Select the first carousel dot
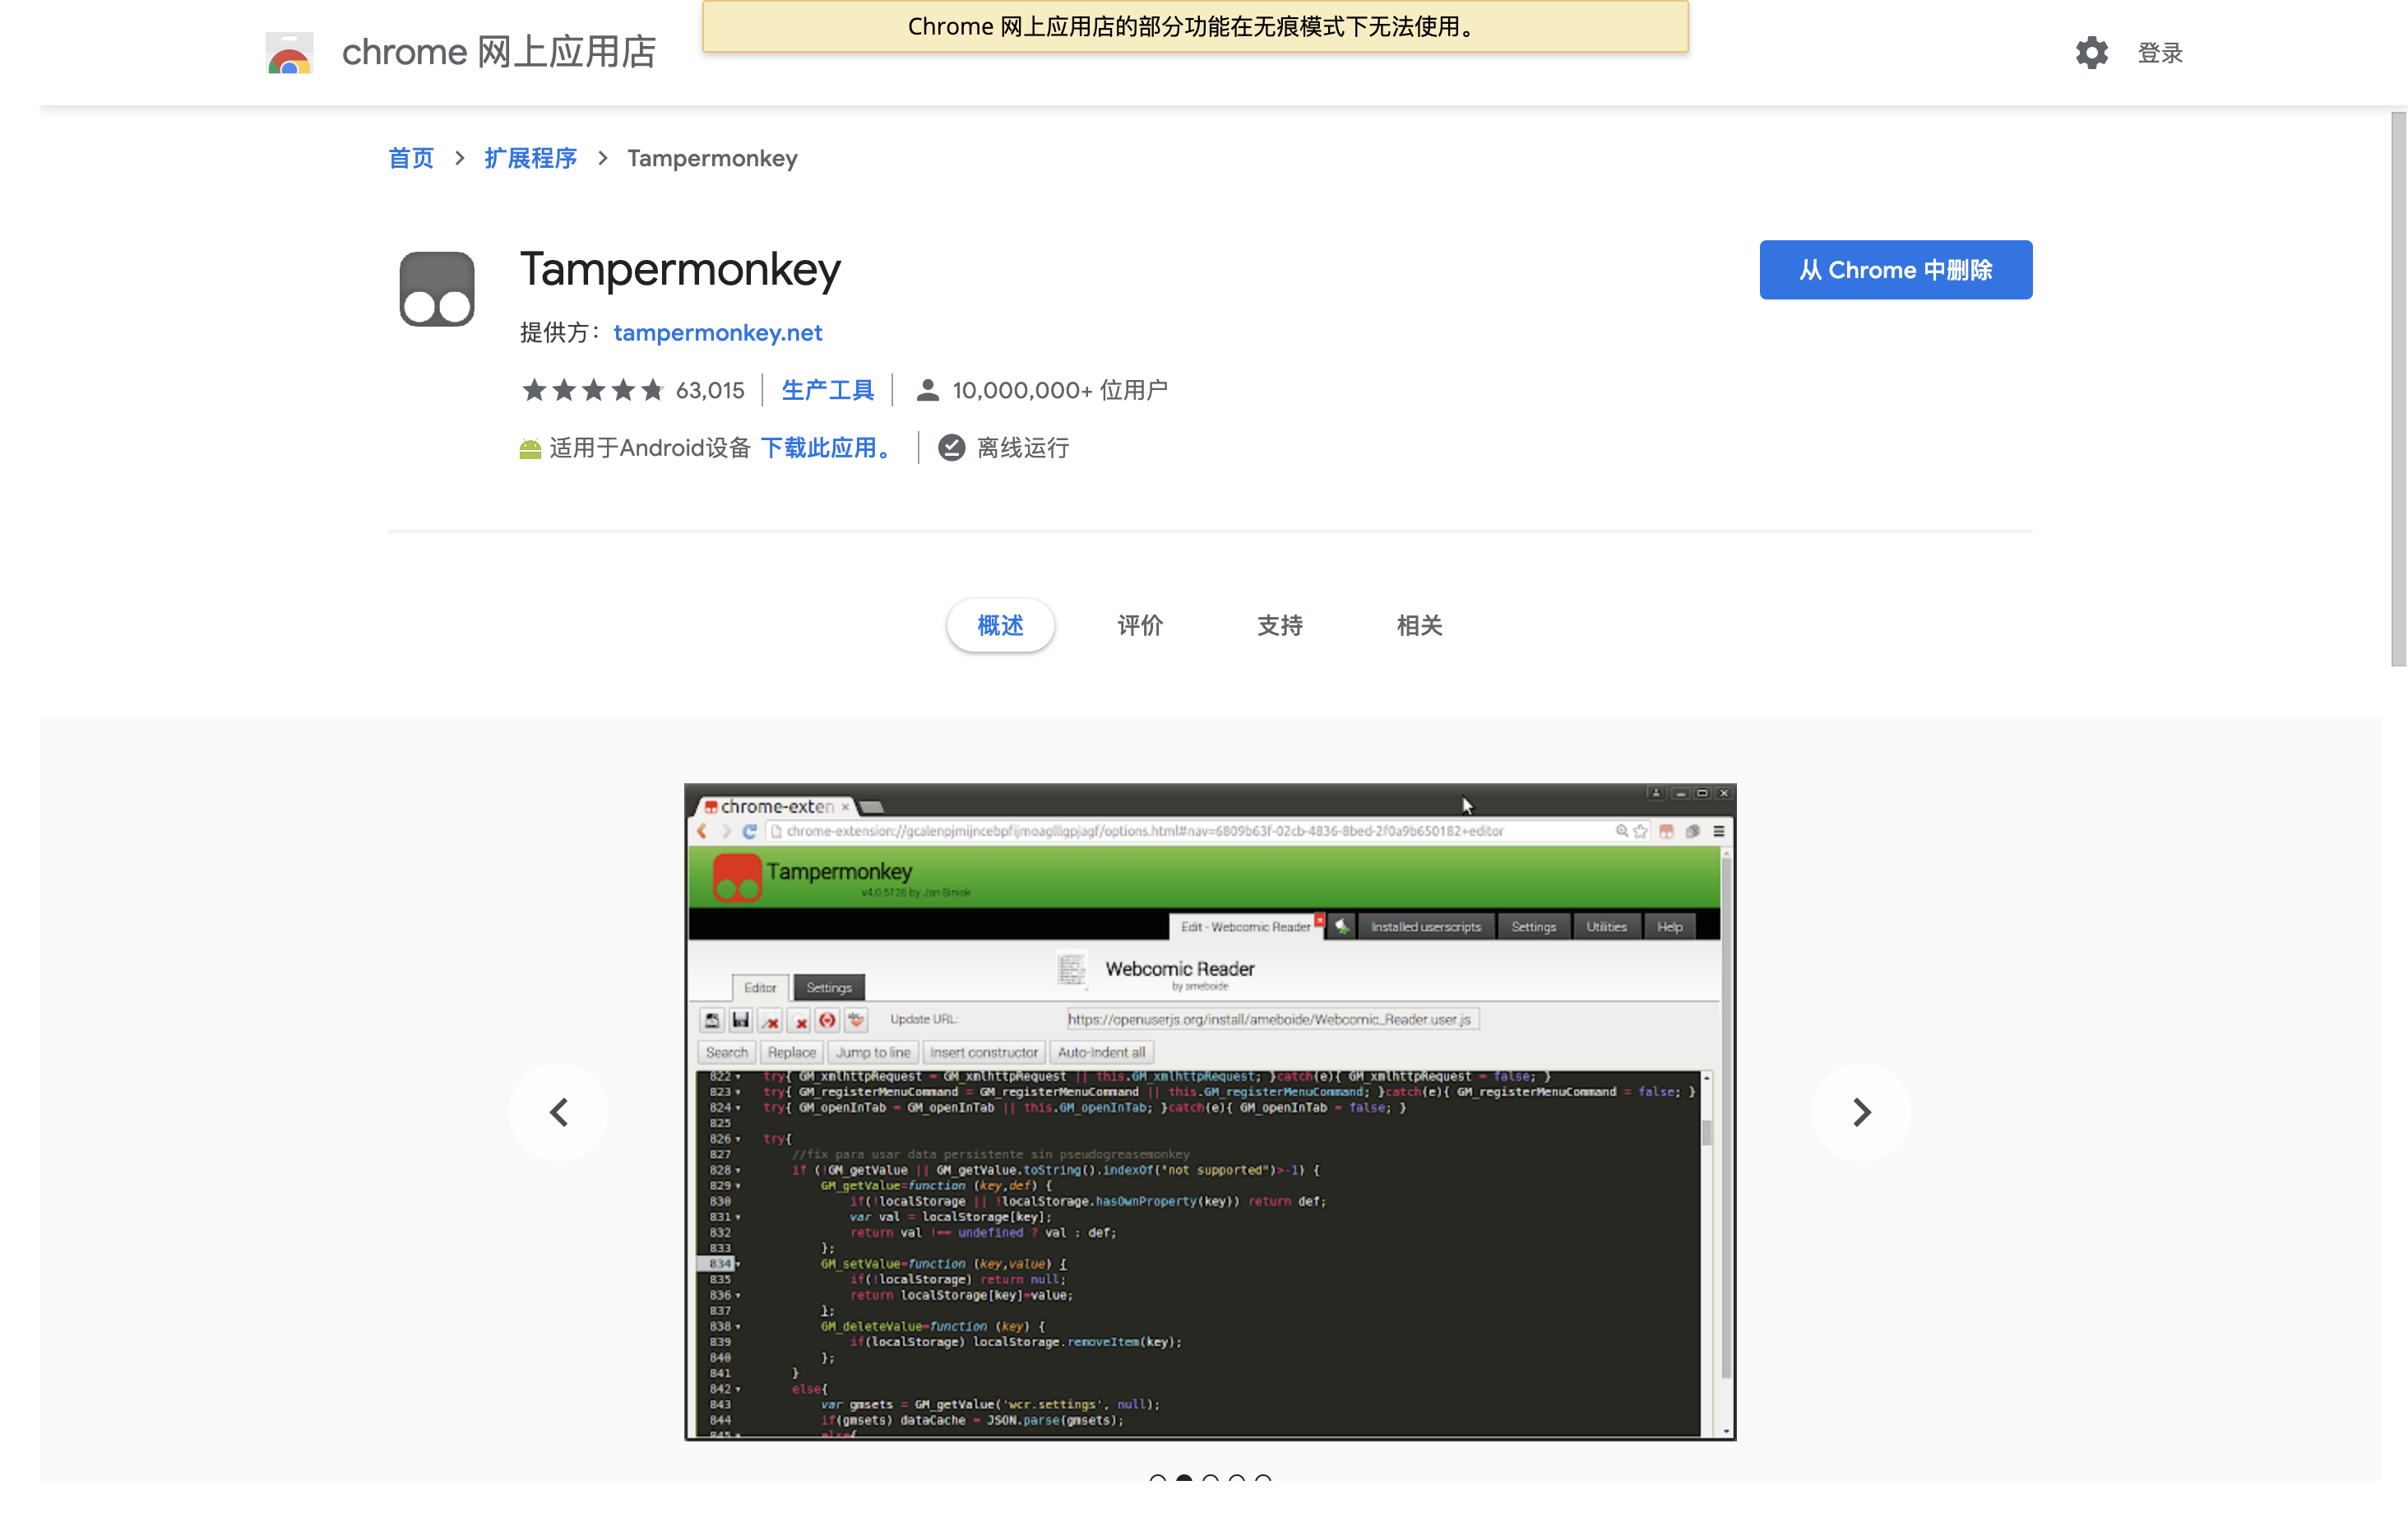 (1157, 1478)
